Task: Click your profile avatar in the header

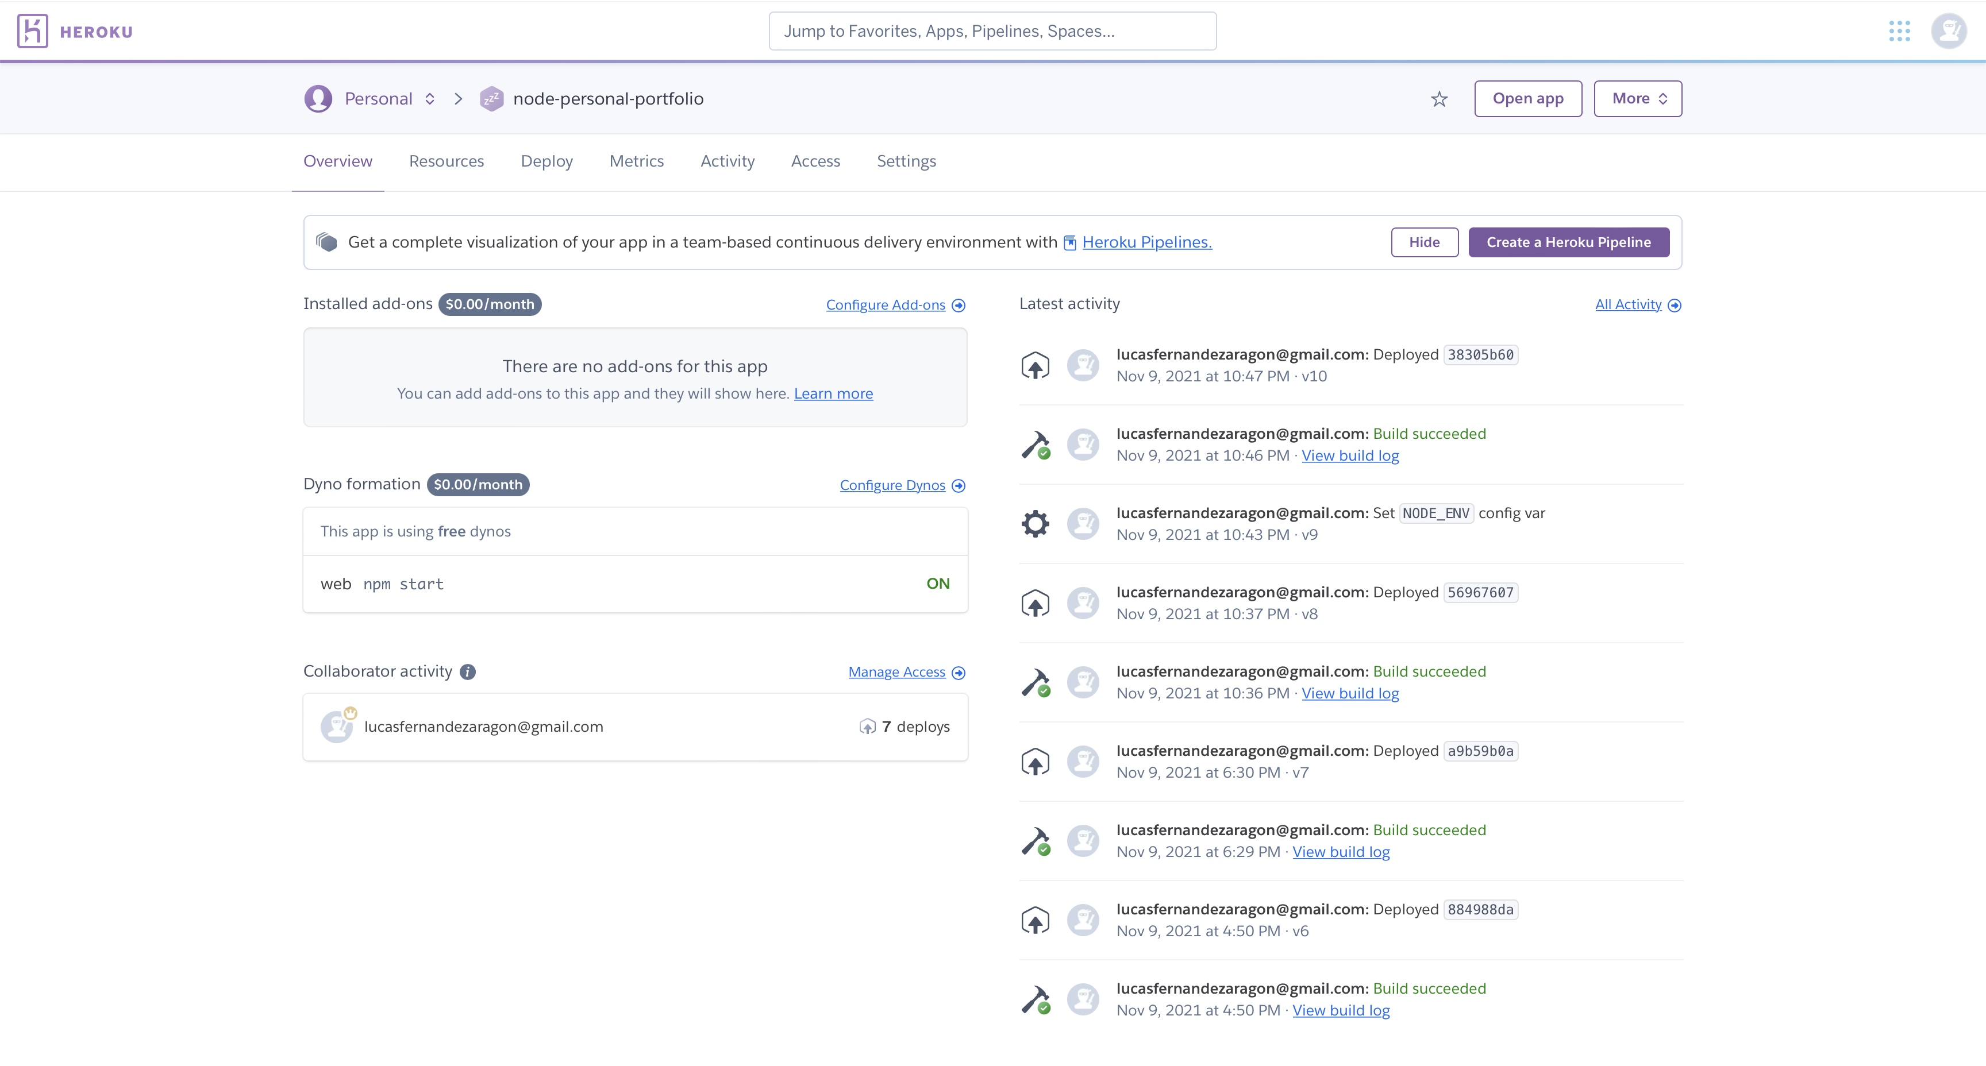Action: 1949,31
